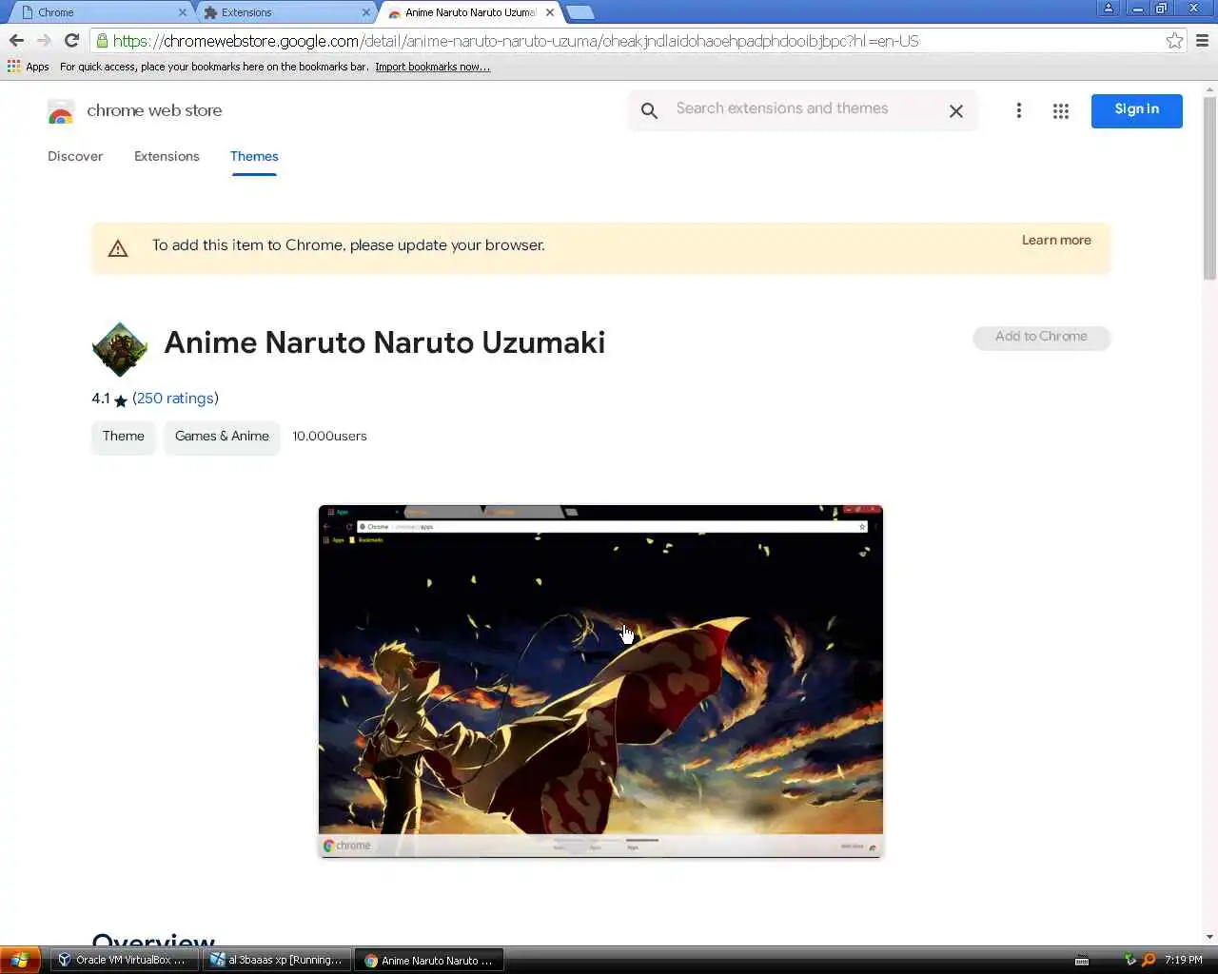Screen dimensions: 1218x974
Task: Open the three-dot more options menu
Action: click(1018, 110)
